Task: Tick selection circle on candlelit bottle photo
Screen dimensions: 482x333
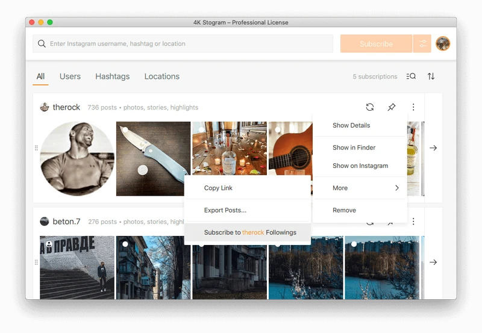Action: (201, 129)
